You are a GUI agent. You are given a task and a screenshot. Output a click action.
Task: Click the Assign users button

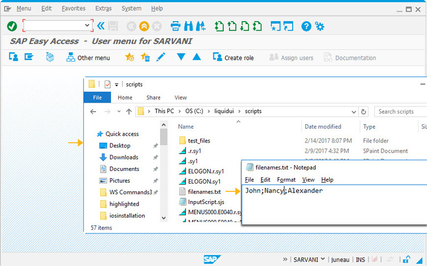(x=291, y=58)
